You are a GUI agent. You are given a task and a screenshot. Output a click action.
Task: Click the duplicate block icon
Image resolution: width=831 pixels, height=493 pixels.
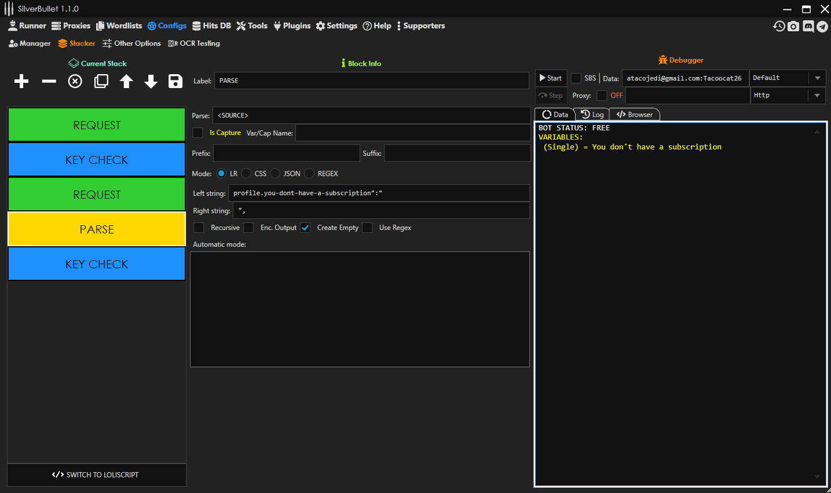tap(101, 81)
